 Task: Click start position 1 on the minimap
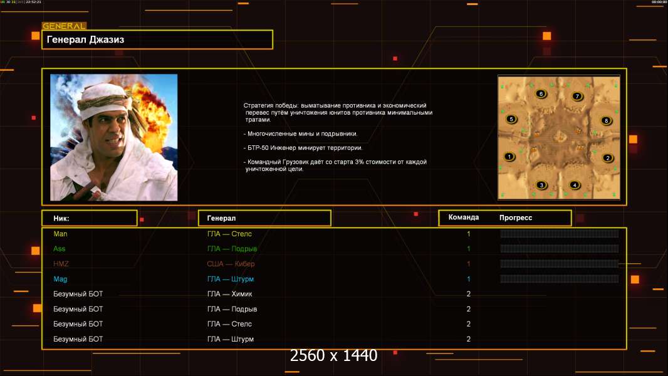tap(509, 157)
